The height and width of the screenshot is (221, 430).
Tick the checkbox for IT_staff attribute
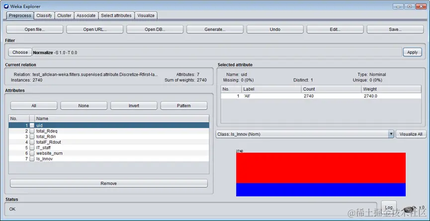click(x=32, y=147)
